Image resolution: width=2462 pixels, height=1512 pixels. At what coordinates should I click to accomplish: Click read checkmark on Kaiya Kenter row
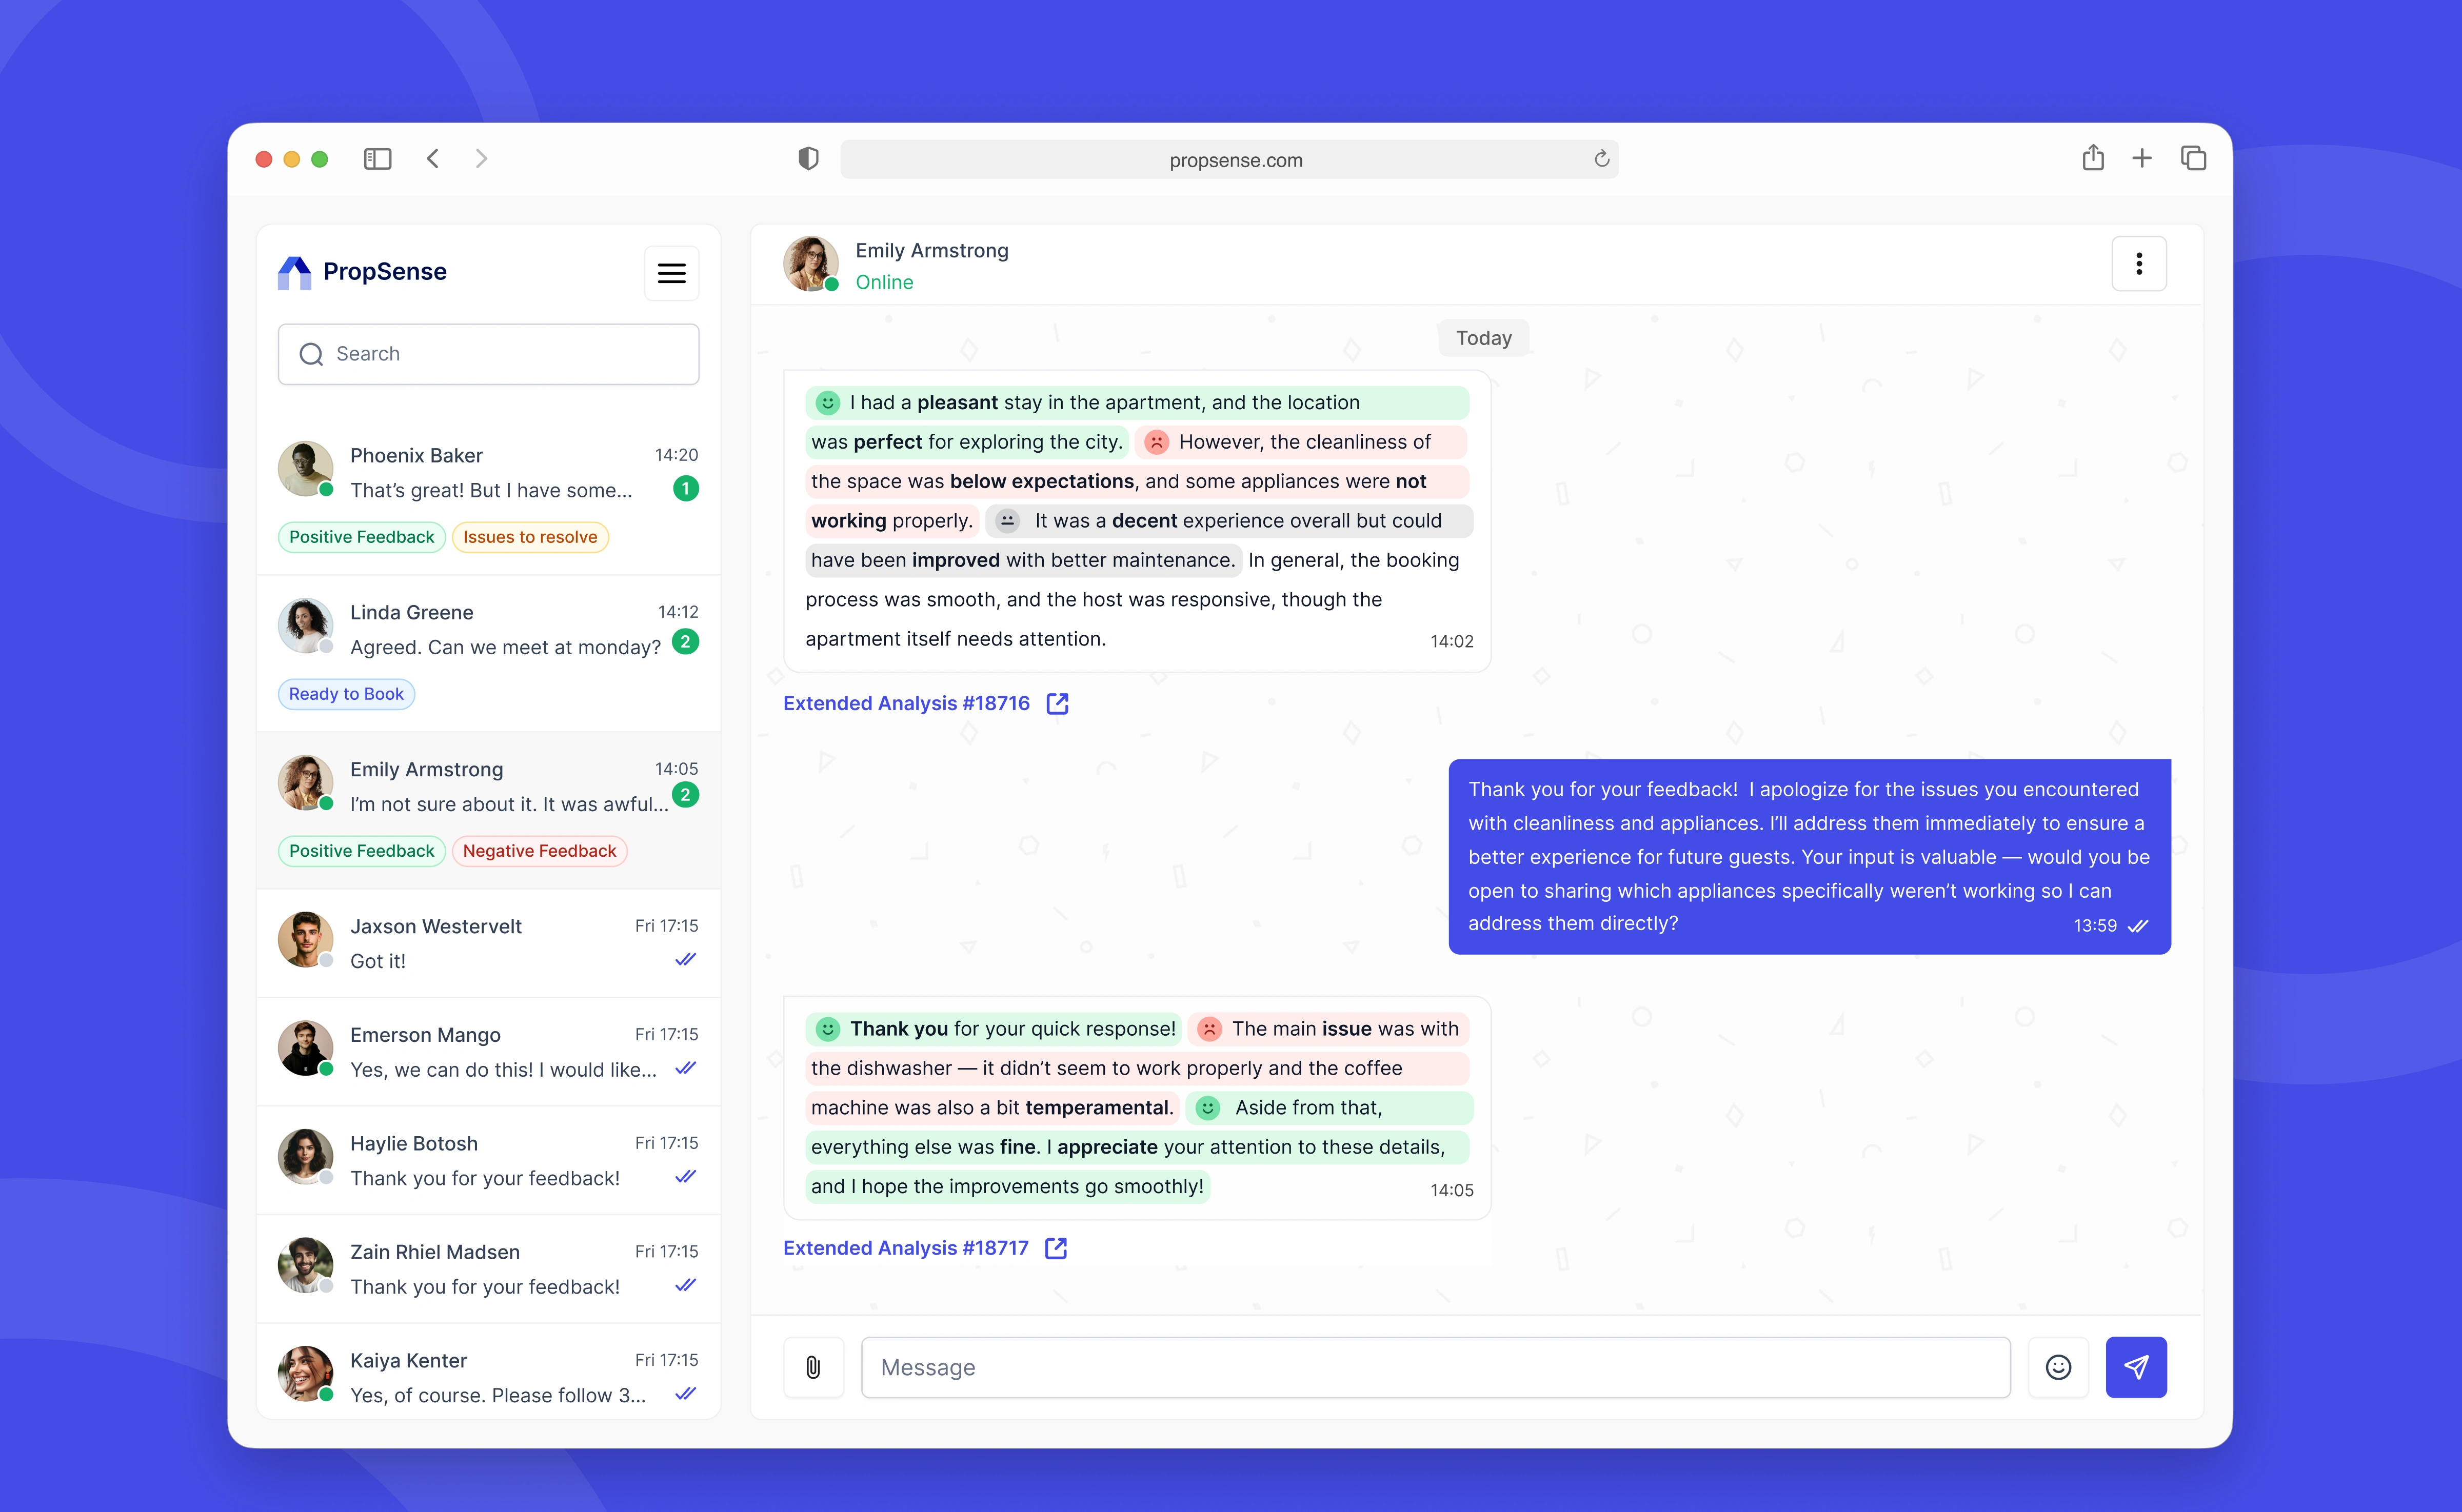point(685,1394)
